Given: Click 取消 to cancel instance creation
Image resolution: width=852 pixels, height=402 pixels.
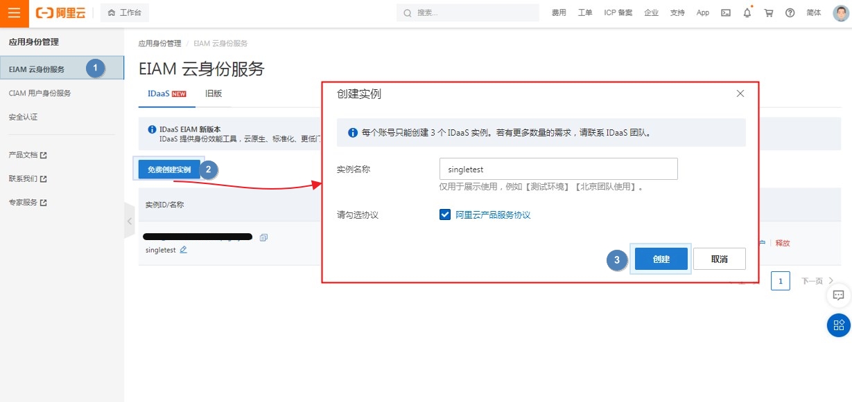Looking at the screenshot, I should (x=719, y=259).
